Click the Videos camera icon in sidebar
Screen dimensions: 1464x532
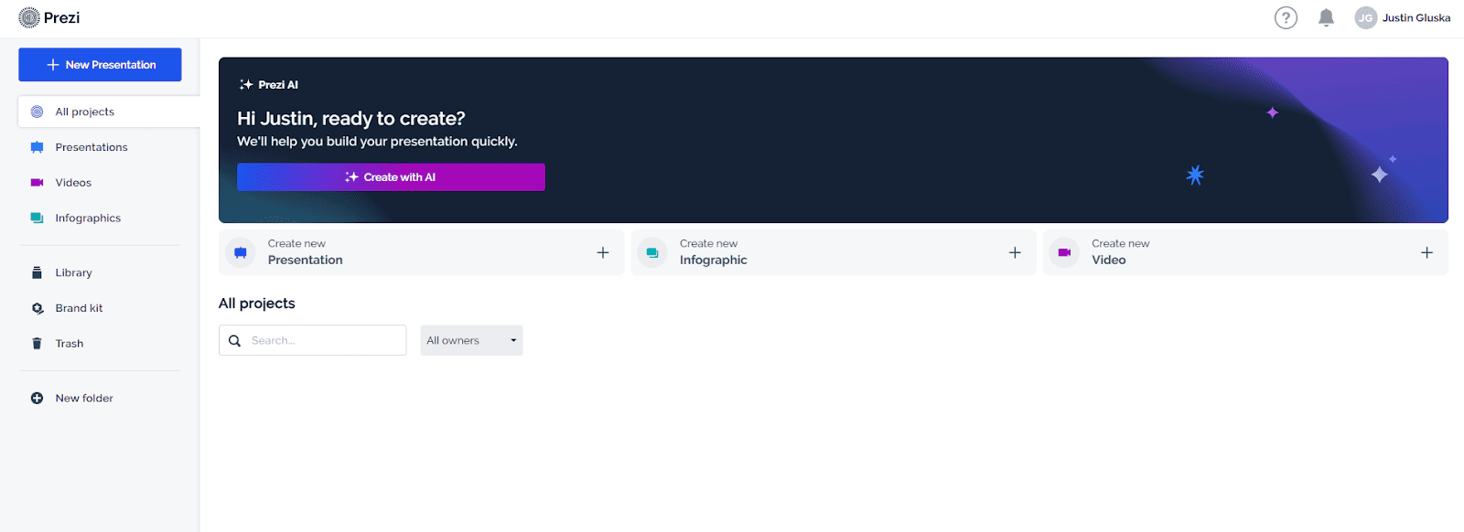coord(37,183)
